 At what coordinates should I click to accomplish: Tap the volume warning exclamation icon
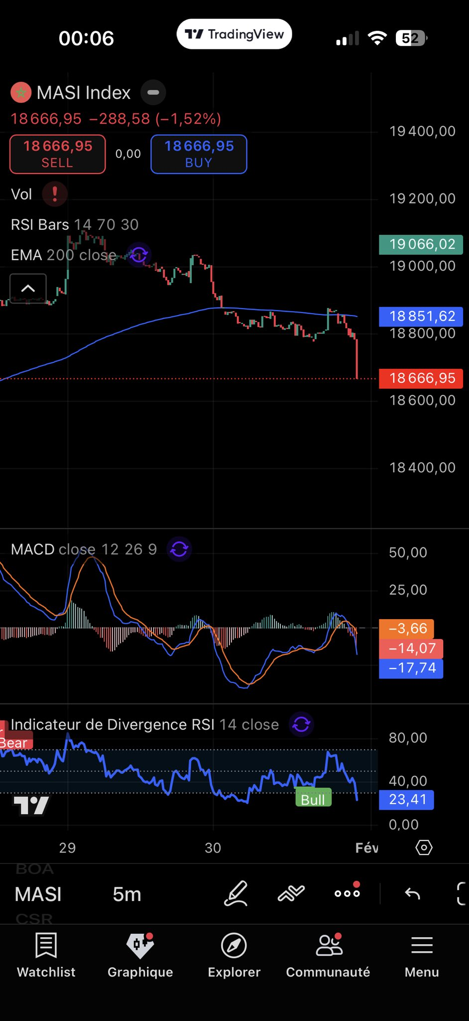55,194
